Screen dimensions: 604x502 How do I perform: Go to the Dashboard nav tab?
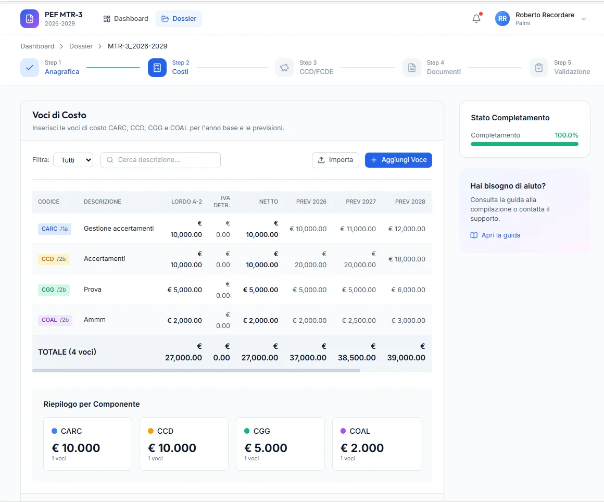(125, 19)
